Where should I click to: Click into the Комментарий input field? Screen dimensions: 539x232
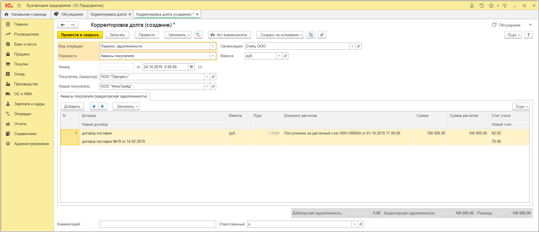coord(158,224)
